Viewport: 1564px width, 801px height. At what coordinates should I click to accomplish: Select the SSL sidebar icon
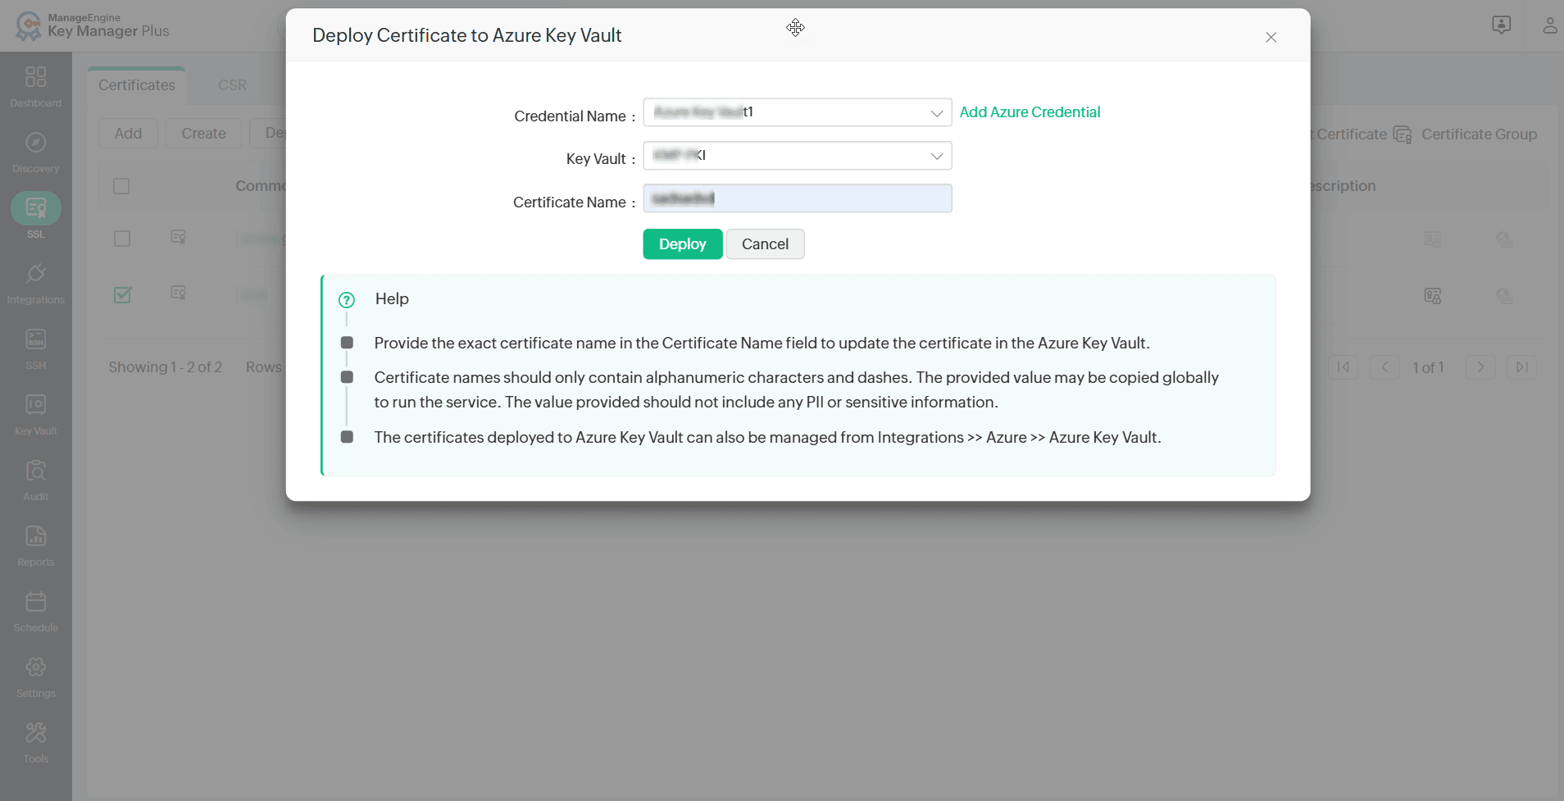[x=36, y=208]
